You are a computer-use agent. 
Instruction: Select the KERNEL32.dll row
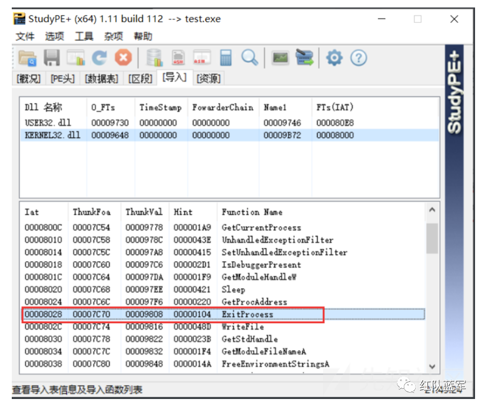229,135
